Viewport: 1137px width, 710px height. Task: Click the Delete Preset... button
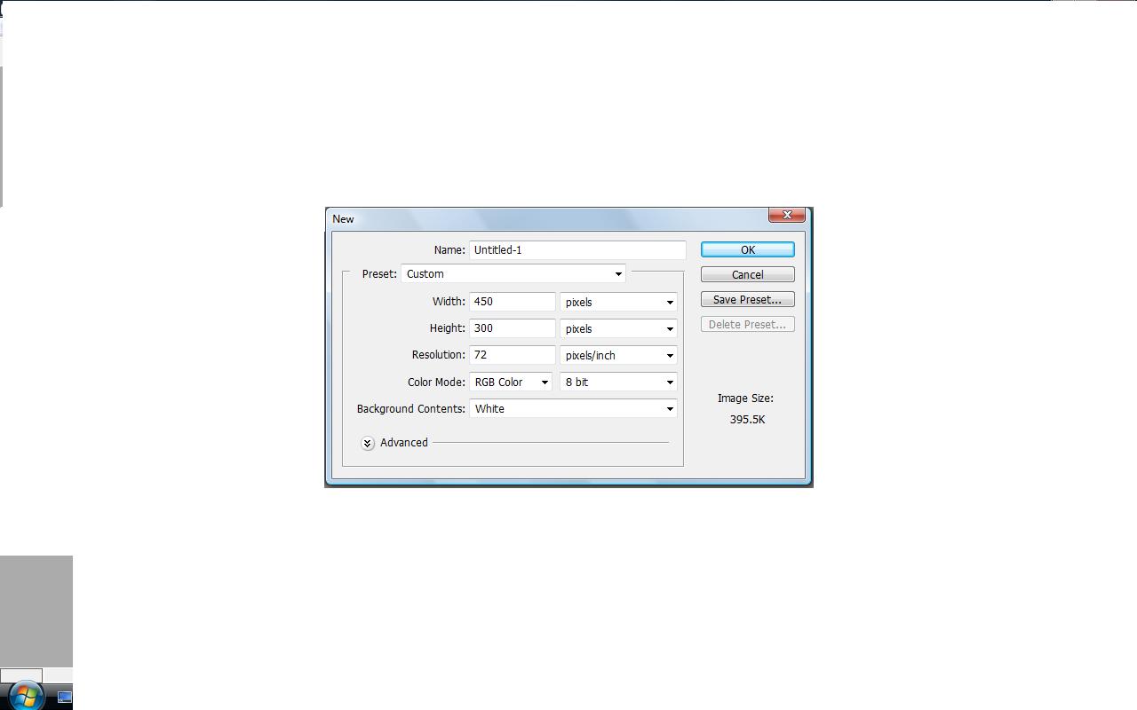pyautogui.click(x=747, y=325)
